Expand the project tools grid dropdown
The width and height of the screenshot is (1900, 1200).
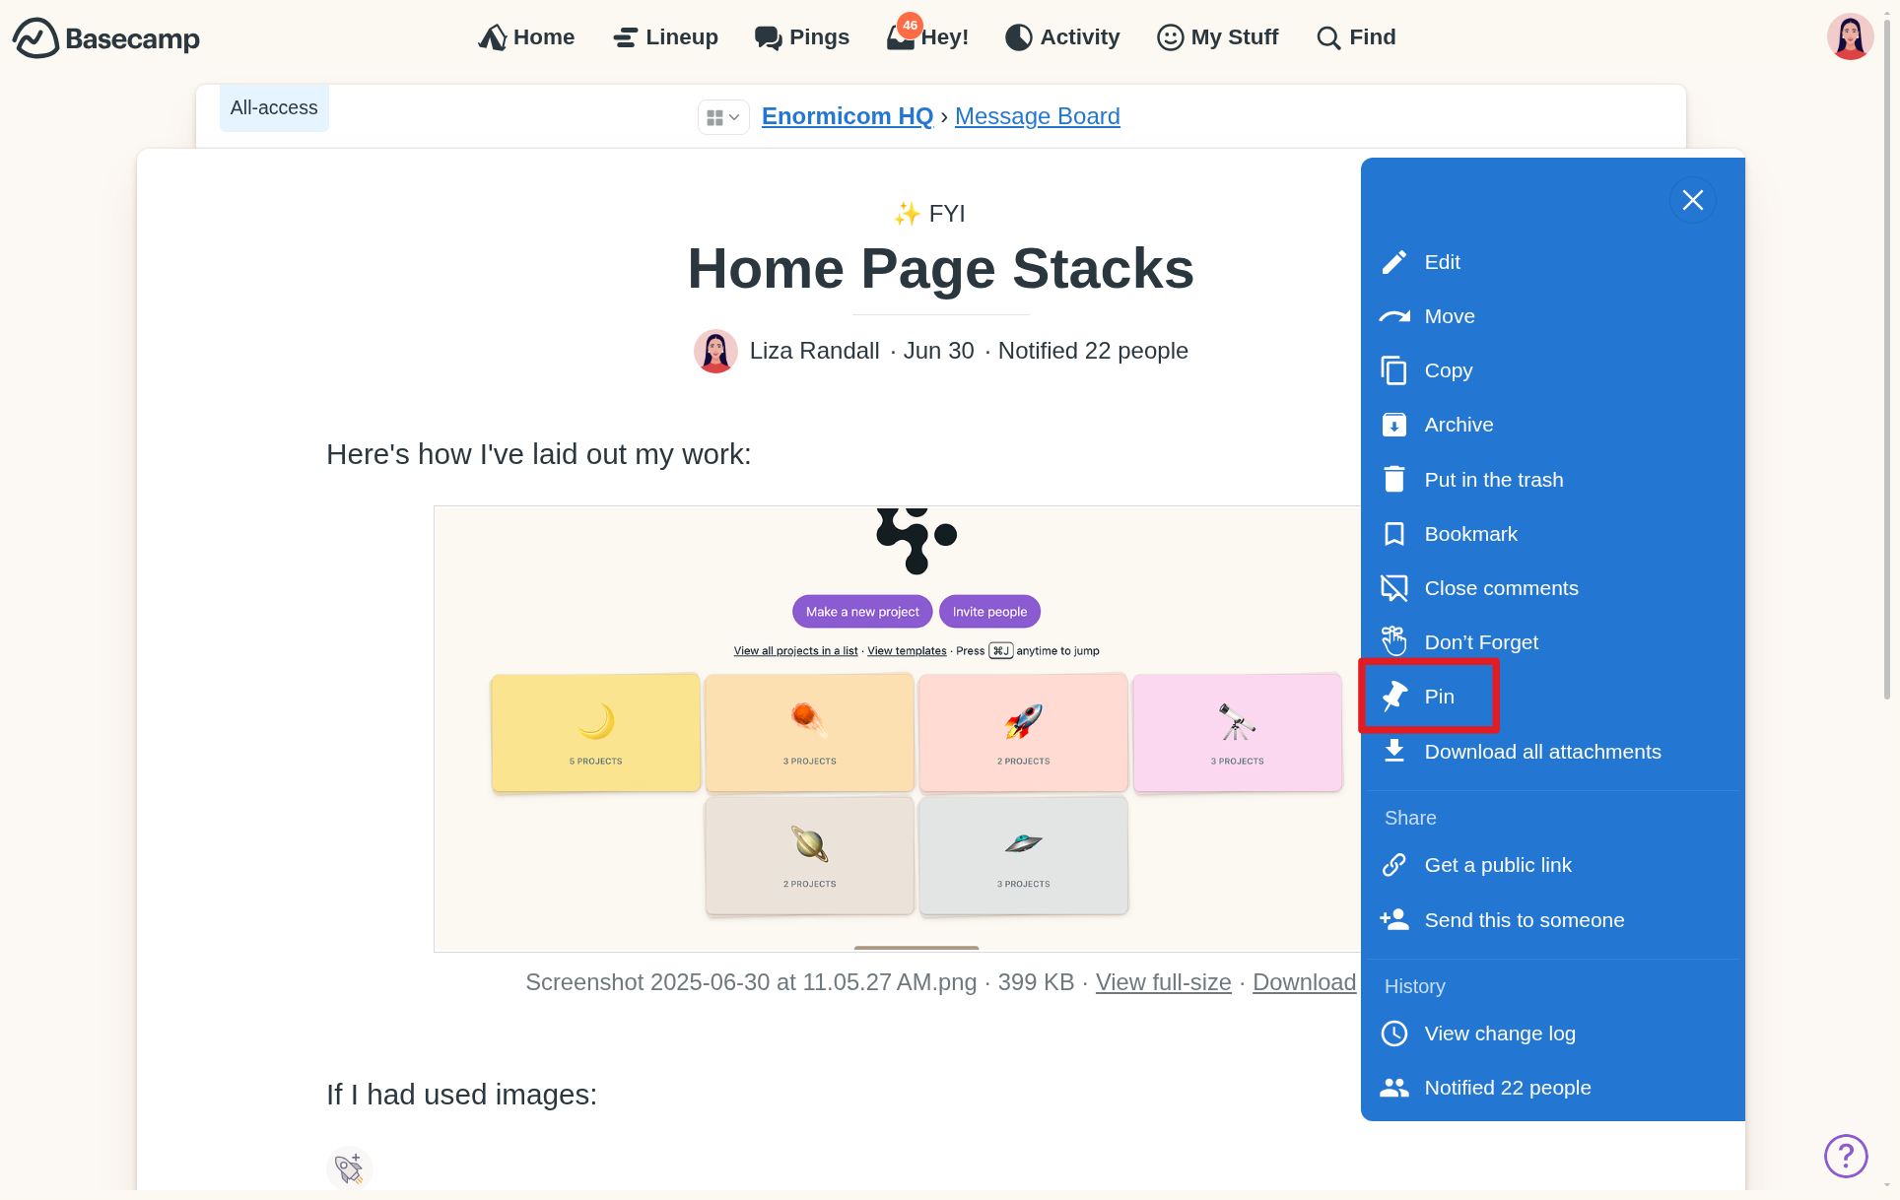click(722, 117)
